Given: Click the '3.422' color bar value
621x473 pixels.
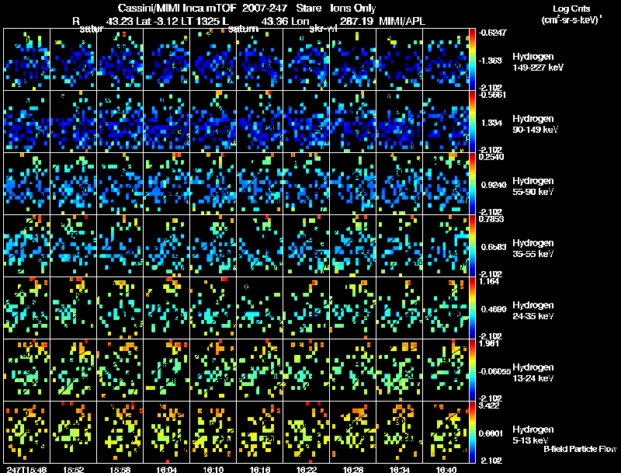Looking at the screenshot, I should pos(490,405).
